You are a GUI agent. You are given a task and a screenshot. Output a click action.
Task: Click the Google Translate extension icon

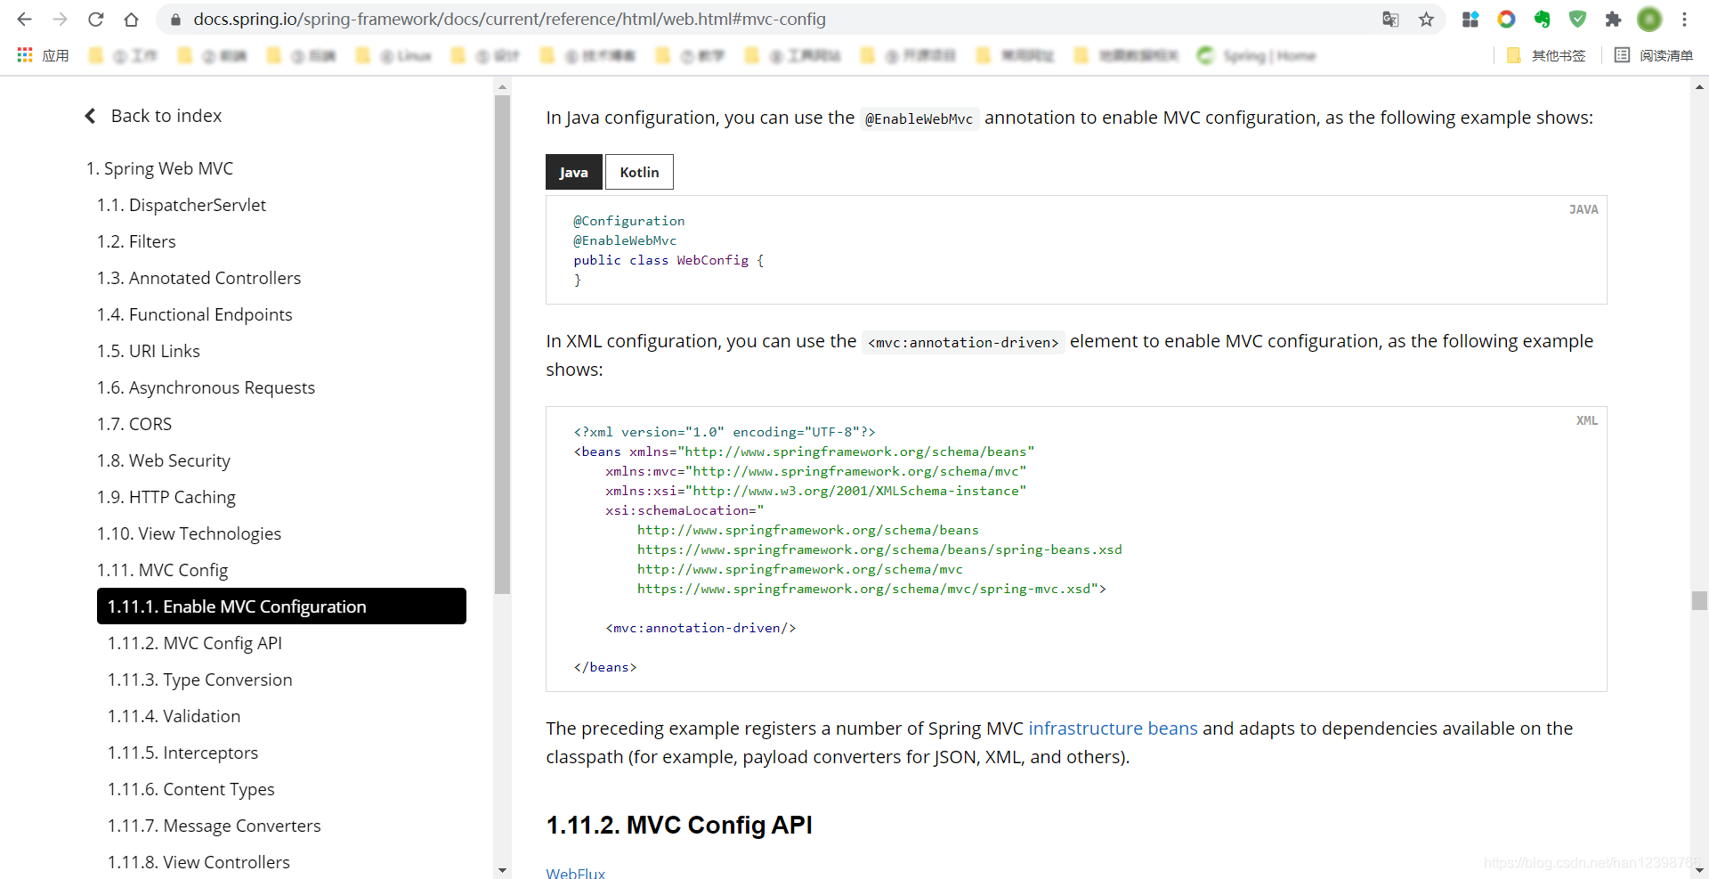click(x=1389, y=19)
